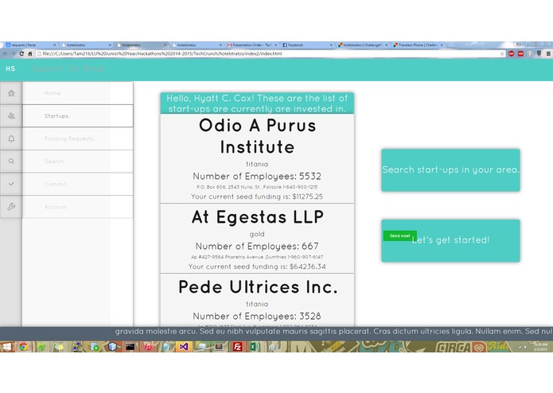The height and width of the screenshot is (393, 553).
Task: Click the 'P.O. Box 606' address line
Action: [257, 187]
